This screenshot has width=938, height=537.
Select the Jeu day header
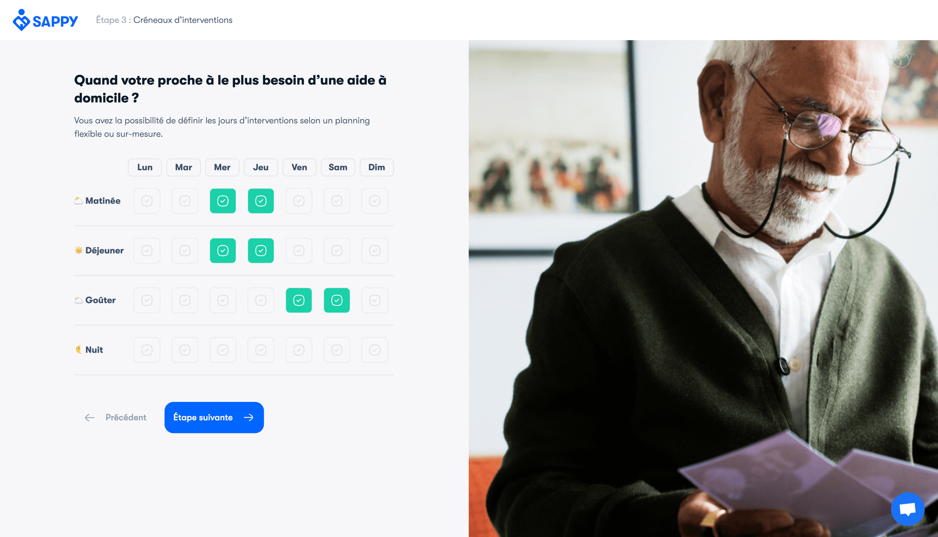click(261, 167)
